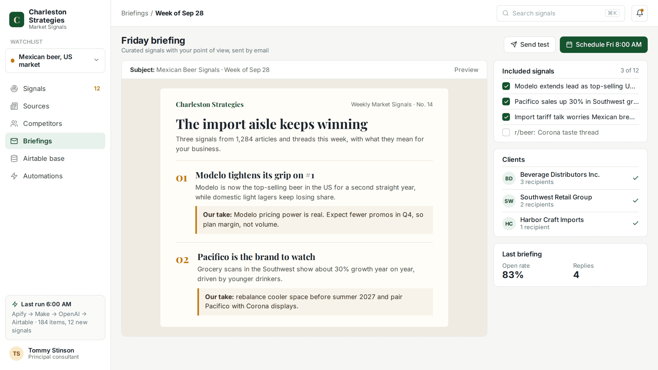Click the BD client avatar

509,178
